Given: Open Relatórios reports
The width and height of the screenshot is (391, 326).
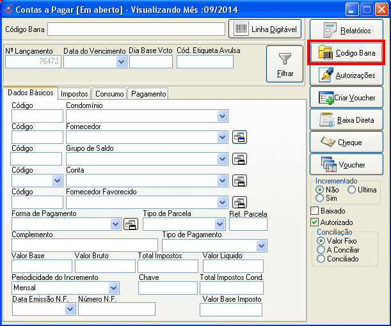Looking at the screenshot, I should coord(346,30).
